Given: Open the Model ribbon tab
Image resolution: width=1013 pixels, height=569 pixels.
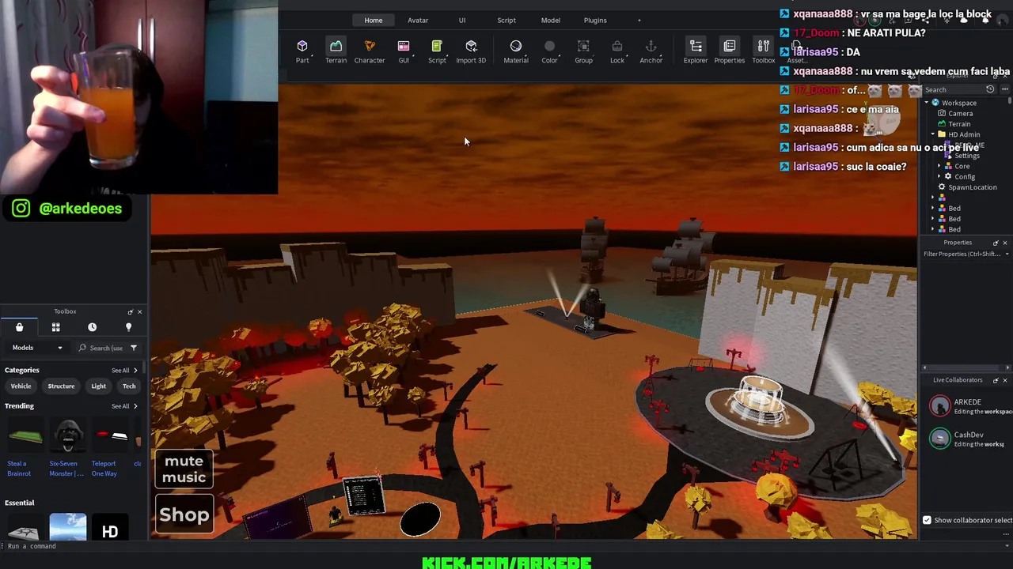Looking at the screenshot, I should pos(551,20).
